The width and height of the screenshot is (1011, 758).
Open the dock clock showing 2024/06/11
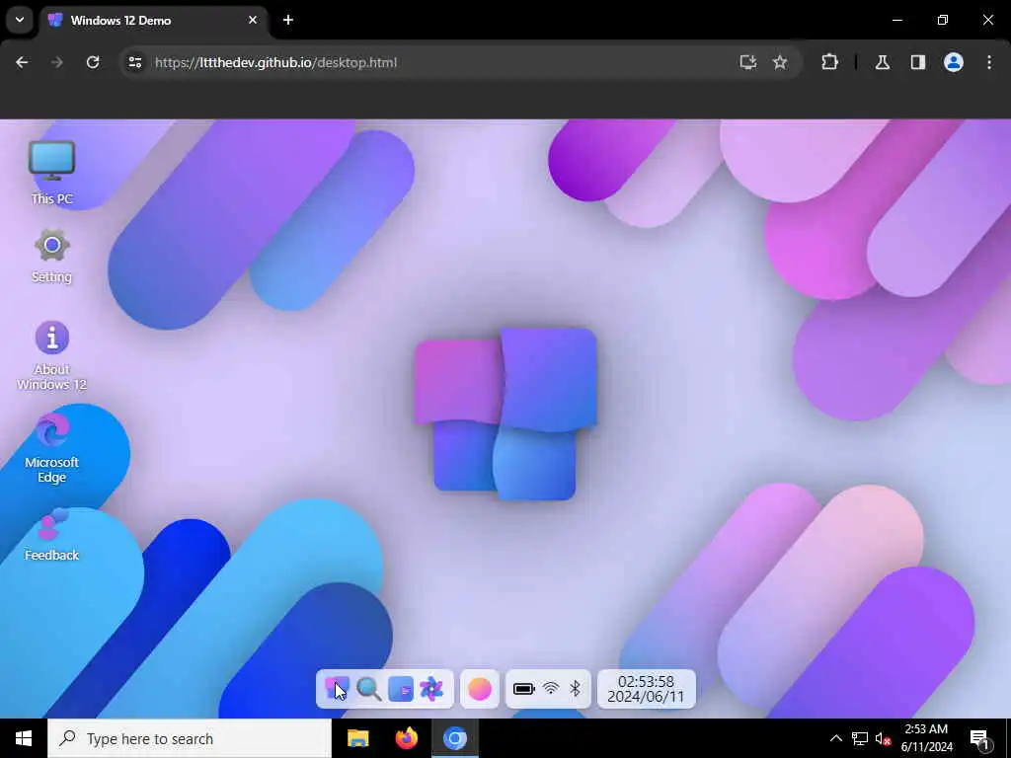[x=646, y=689]
